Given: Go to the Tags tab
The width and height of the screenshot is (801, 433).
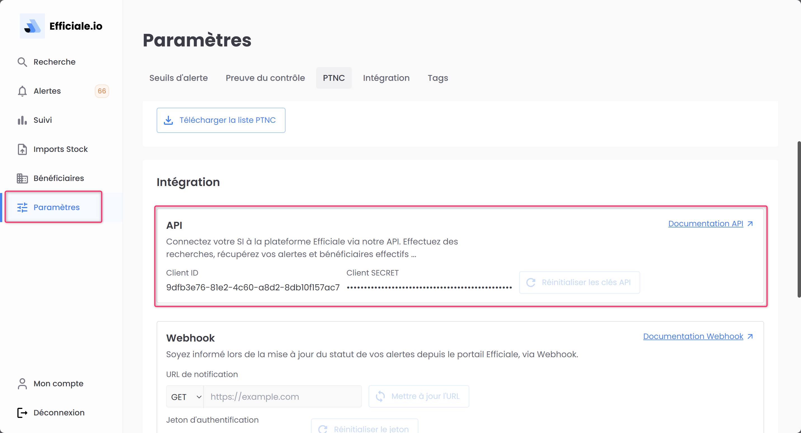Looking at the screenshot, I should (x=438, y=78).
